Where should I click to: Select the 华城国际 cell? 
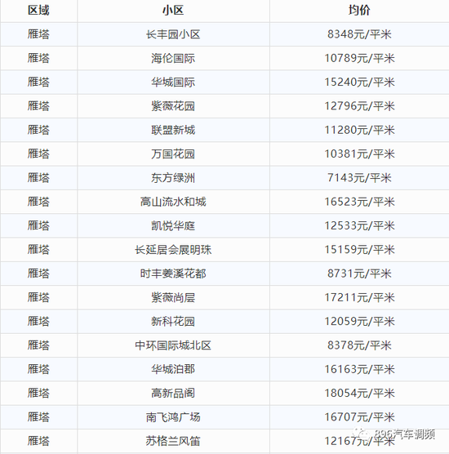click(x=173, y=82)
